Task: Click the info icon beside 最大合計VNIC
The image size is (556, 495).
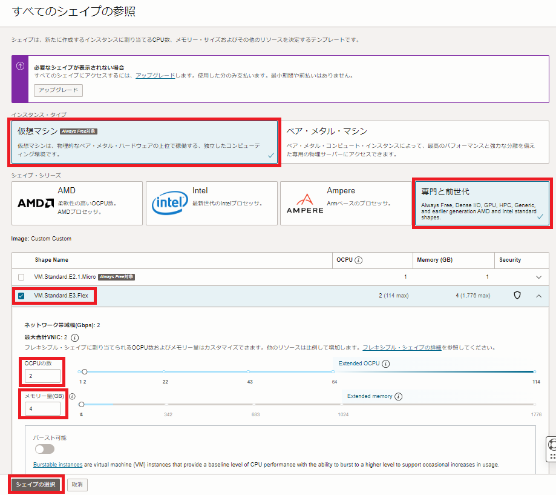Action: [x=75, y=337]
